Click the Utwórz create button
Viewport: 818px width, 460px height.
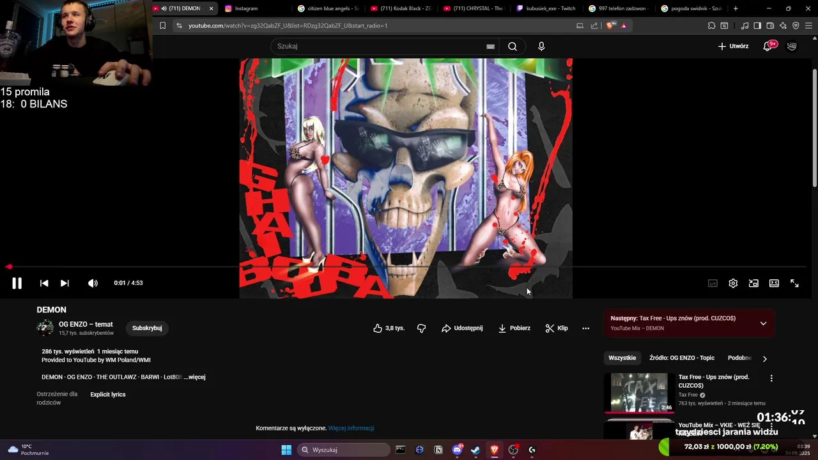pyautogui.click(x=733, y=46)
